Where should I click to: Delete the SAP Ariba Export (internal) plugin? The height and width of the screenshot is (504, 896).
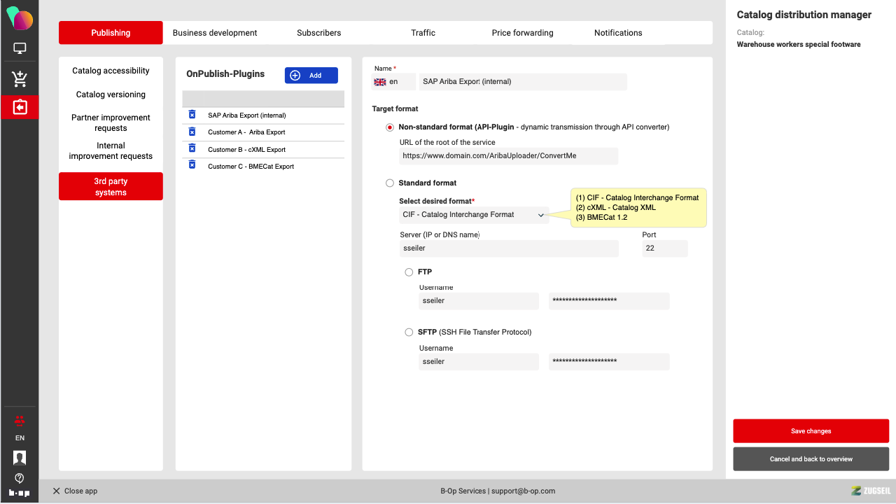click(x=192, y=115)
